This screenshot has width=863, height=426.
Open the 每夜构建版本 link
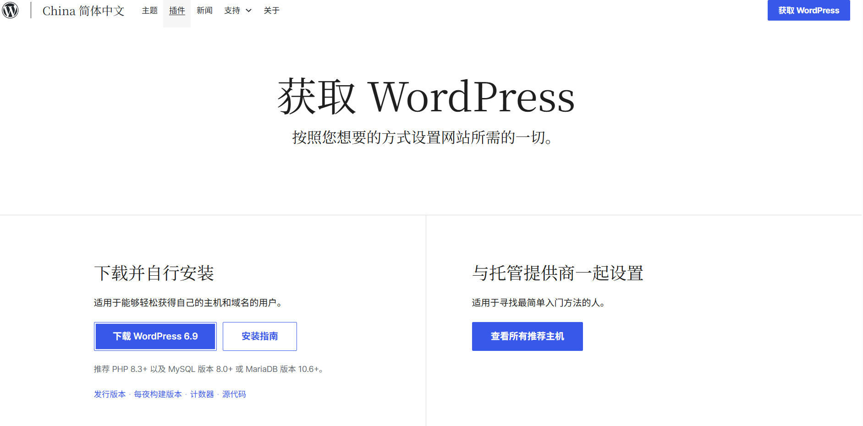tap(158, 394)
